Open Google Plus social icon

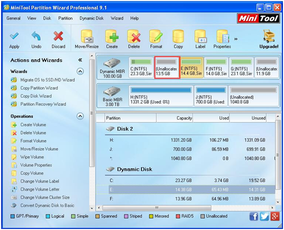pos(275,216)
